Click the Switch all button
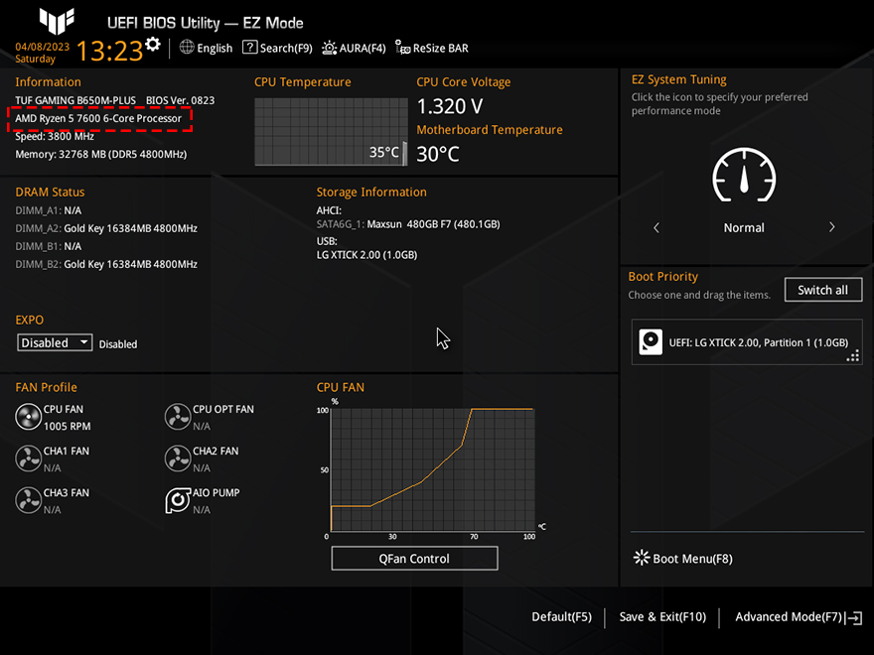Image resolution: width=874 pixels, height=655 pixels. pos(822,290)
